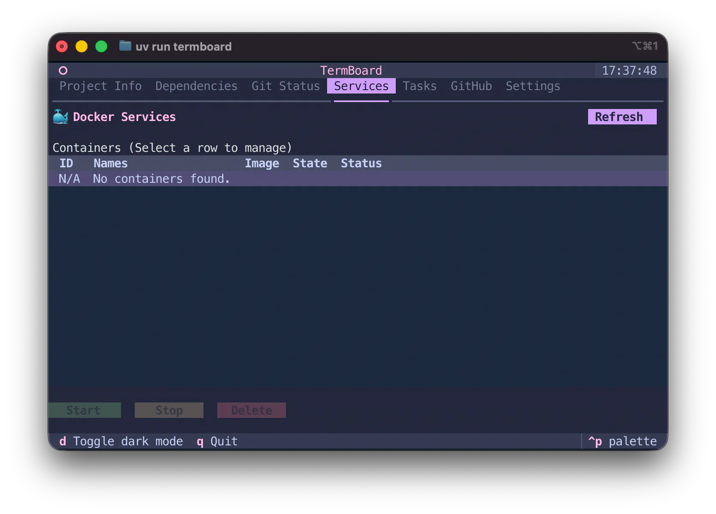Close the terminal window with red button
Screen dimensions: 716x514
(62, 46)
